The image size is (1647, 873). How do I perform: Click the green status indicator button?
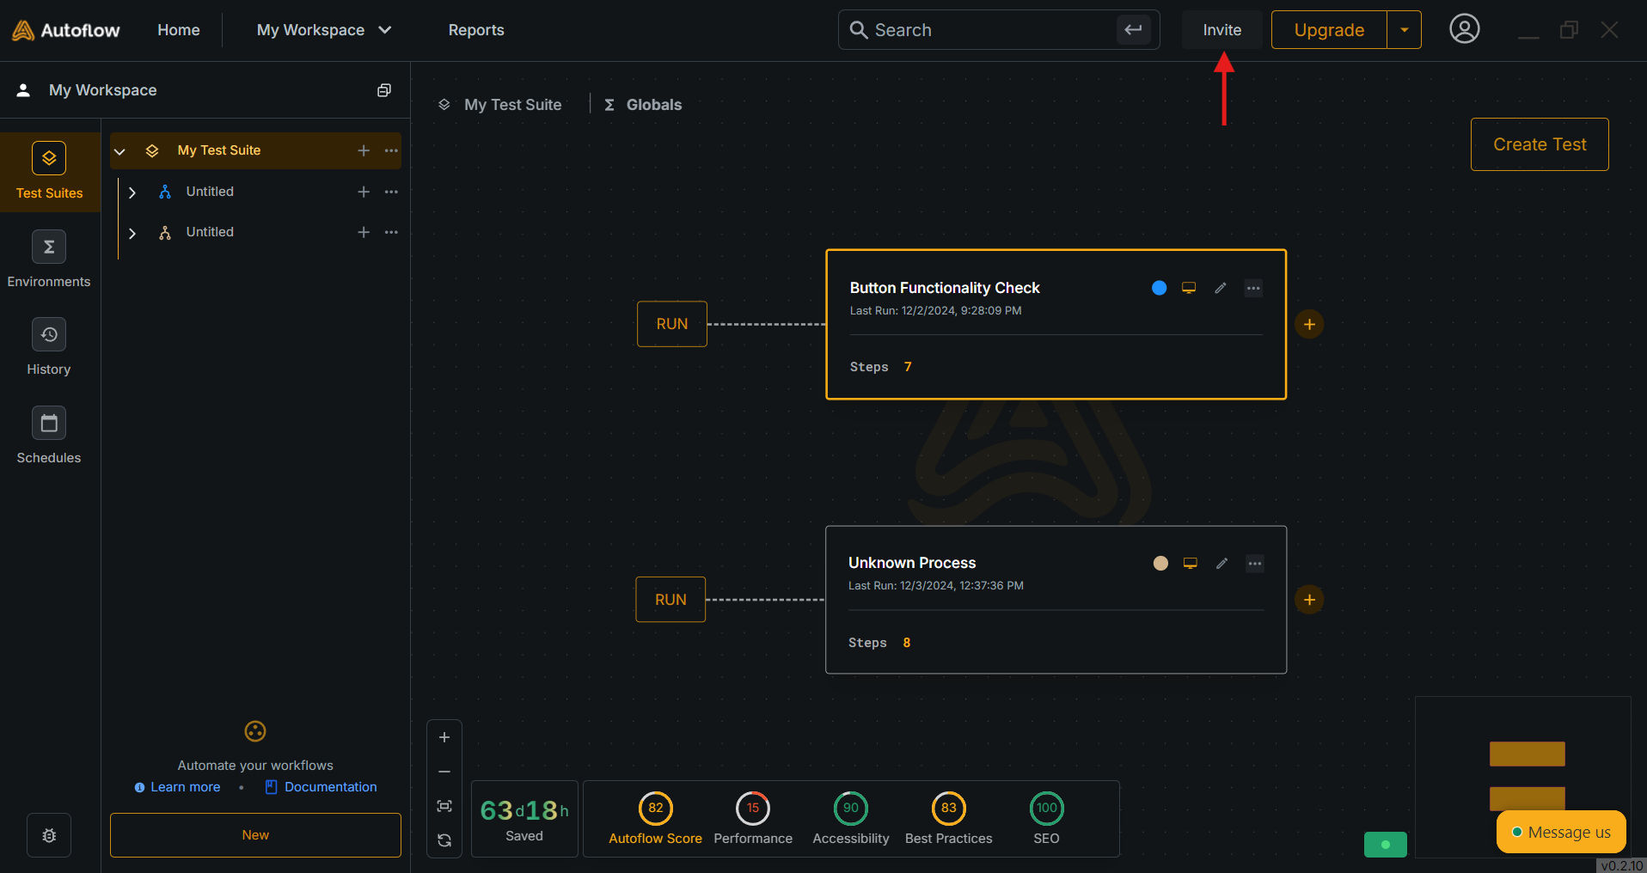click(1385, 845)
